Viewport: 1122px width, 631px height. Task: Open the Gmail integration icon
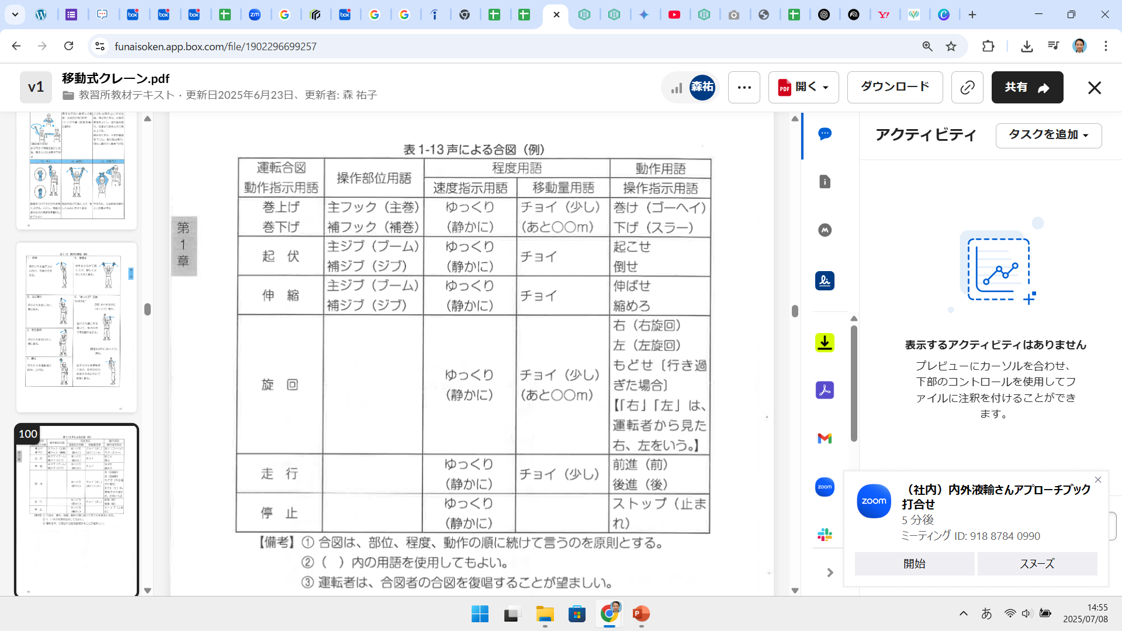[x=825, y=438]
